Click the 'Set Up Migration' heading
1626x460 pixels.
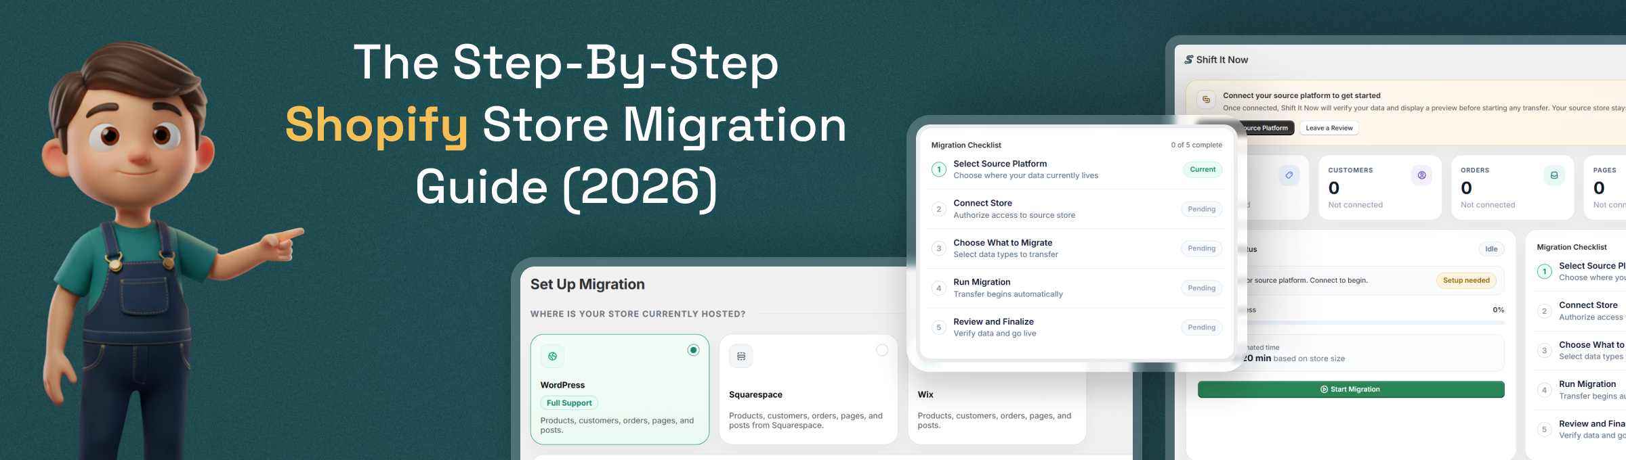point(587,284)
